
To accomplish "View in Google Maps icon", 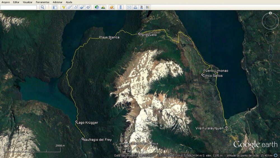I will 141,7.
